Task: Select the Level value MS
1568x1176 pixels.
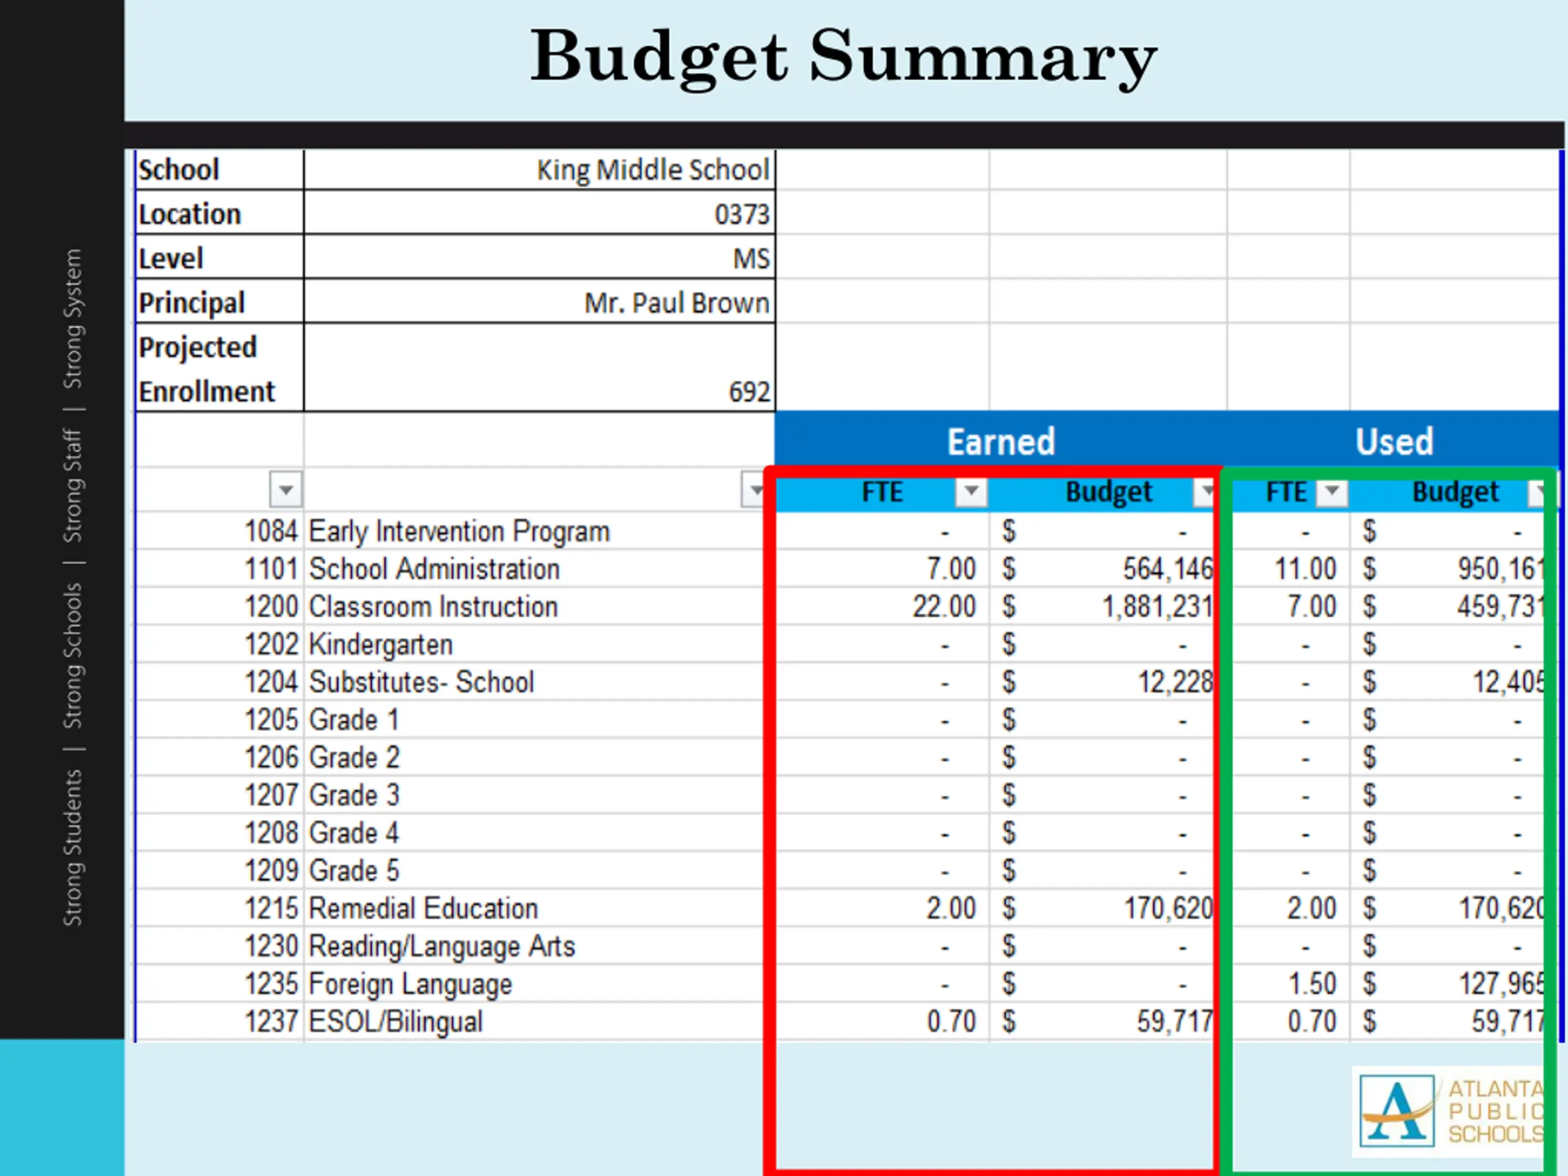Action: pos(540,257)
